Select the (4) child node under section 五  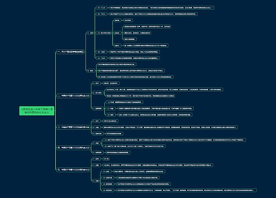[108, 190]
